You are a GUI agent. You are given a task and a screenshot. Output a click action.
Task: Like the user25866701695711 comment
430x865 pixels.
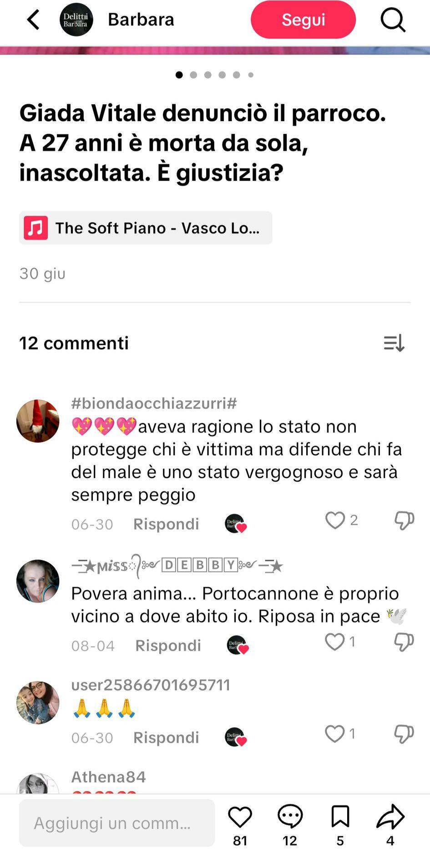click(334, 733)
